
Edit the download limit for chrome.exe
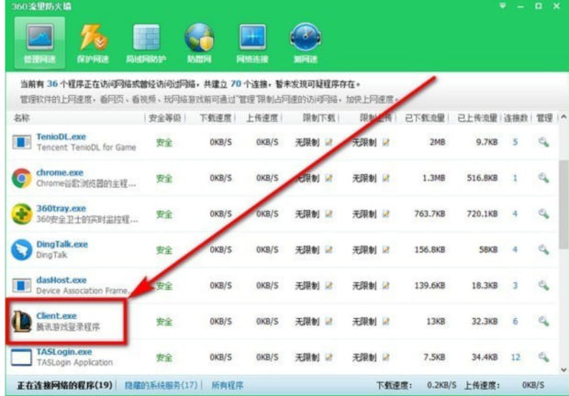pyautogui.click(x=329, y=178)
